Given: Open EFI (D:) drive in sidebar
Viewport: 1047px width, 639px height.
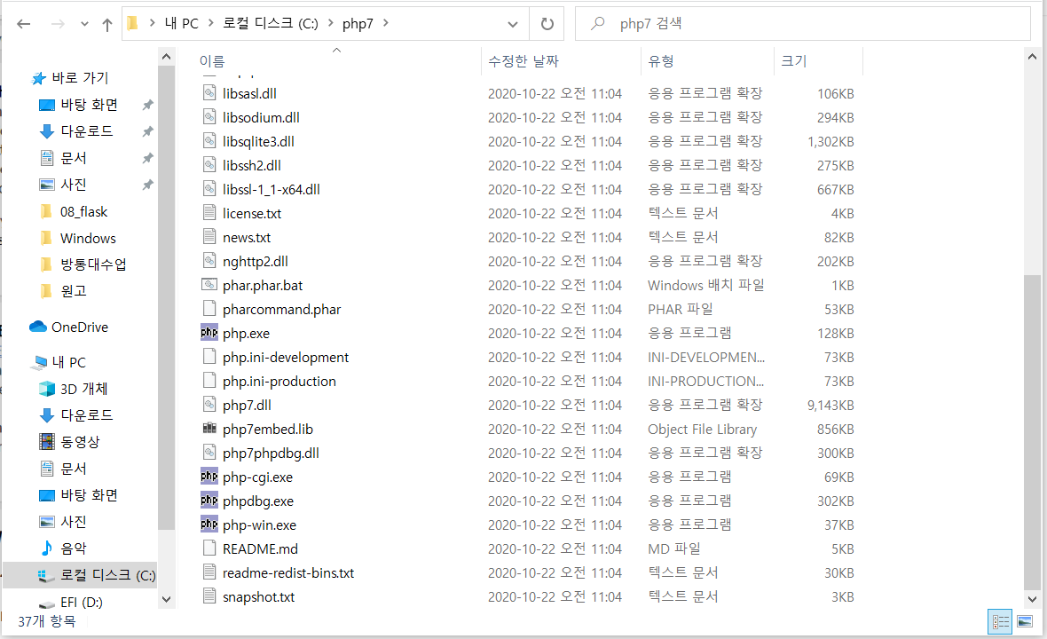Looking at the screenshot, I should click(81, 603).
